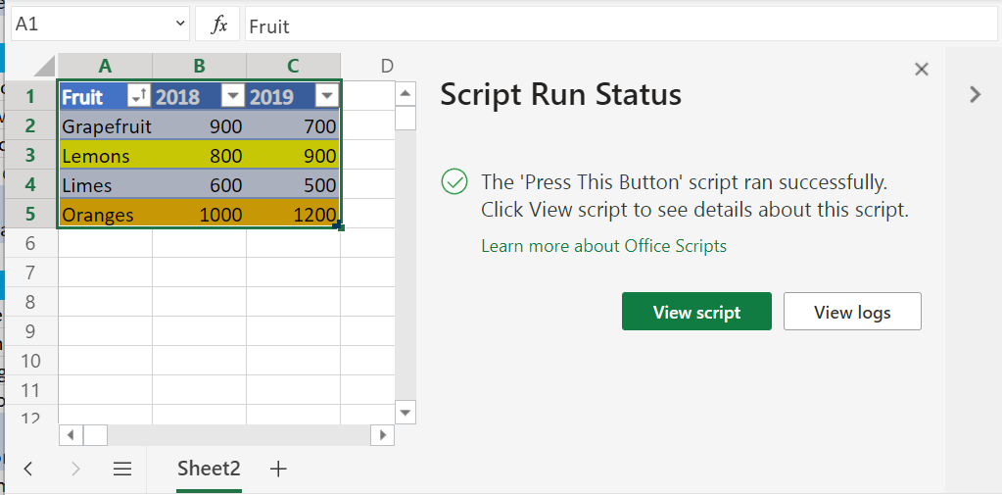1002x495 pixels.
Task: Open Learn more about Office Scripts link
Action: click(x=603, y=246)
